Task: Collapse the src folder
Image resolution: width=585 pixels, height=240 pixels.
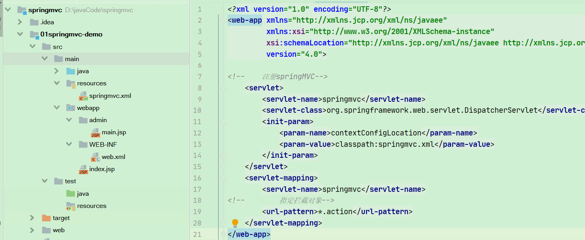Action: tap(32, 47)
